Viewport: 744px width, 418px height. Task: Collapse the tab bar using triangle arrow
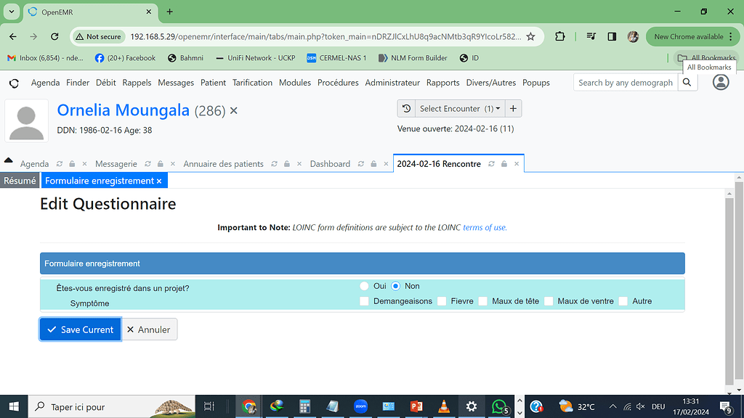[x=9, y=160]
